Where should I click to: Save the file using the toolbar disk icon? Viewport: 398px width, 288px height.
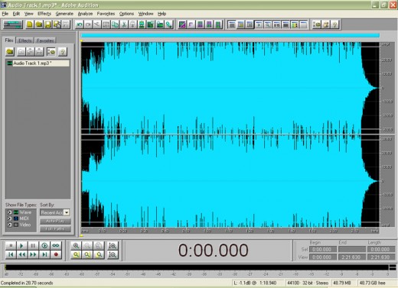click(x=47, y=24)
